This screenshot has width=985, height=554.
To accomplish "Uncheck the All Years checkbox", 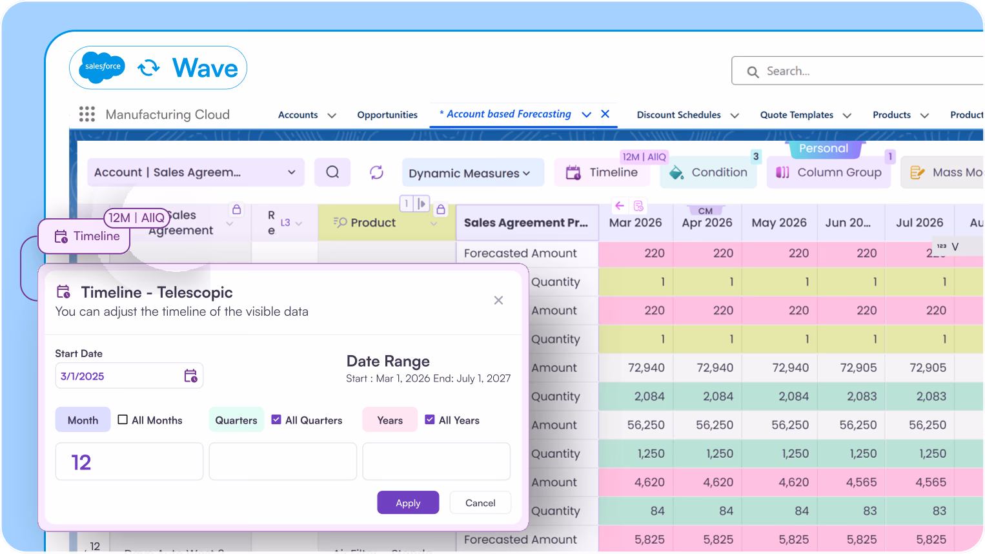I will point(430,420).
